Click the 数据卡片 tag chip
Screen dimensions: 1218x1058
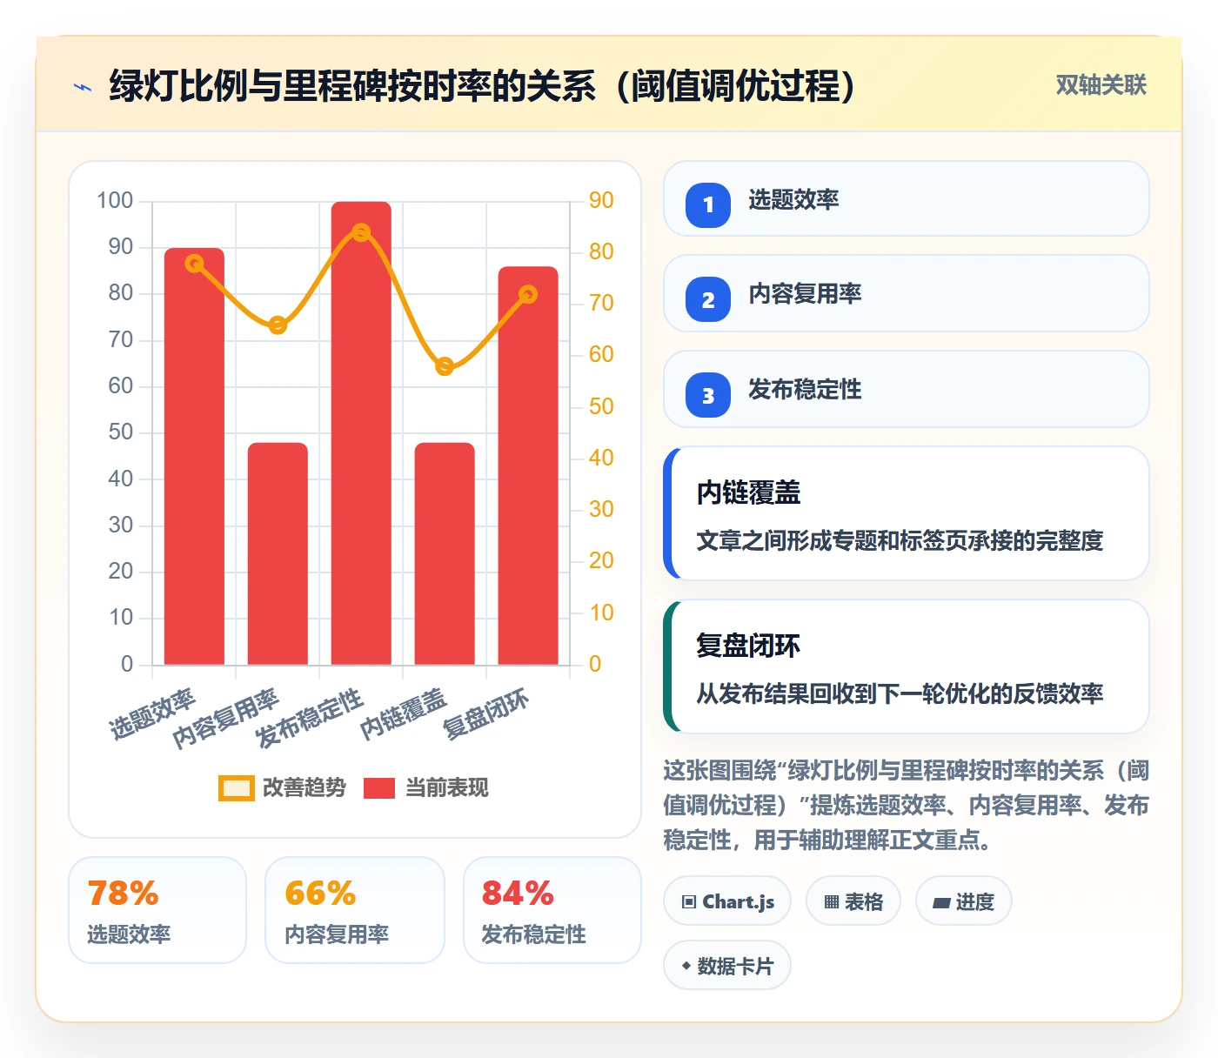click(727, 966)
